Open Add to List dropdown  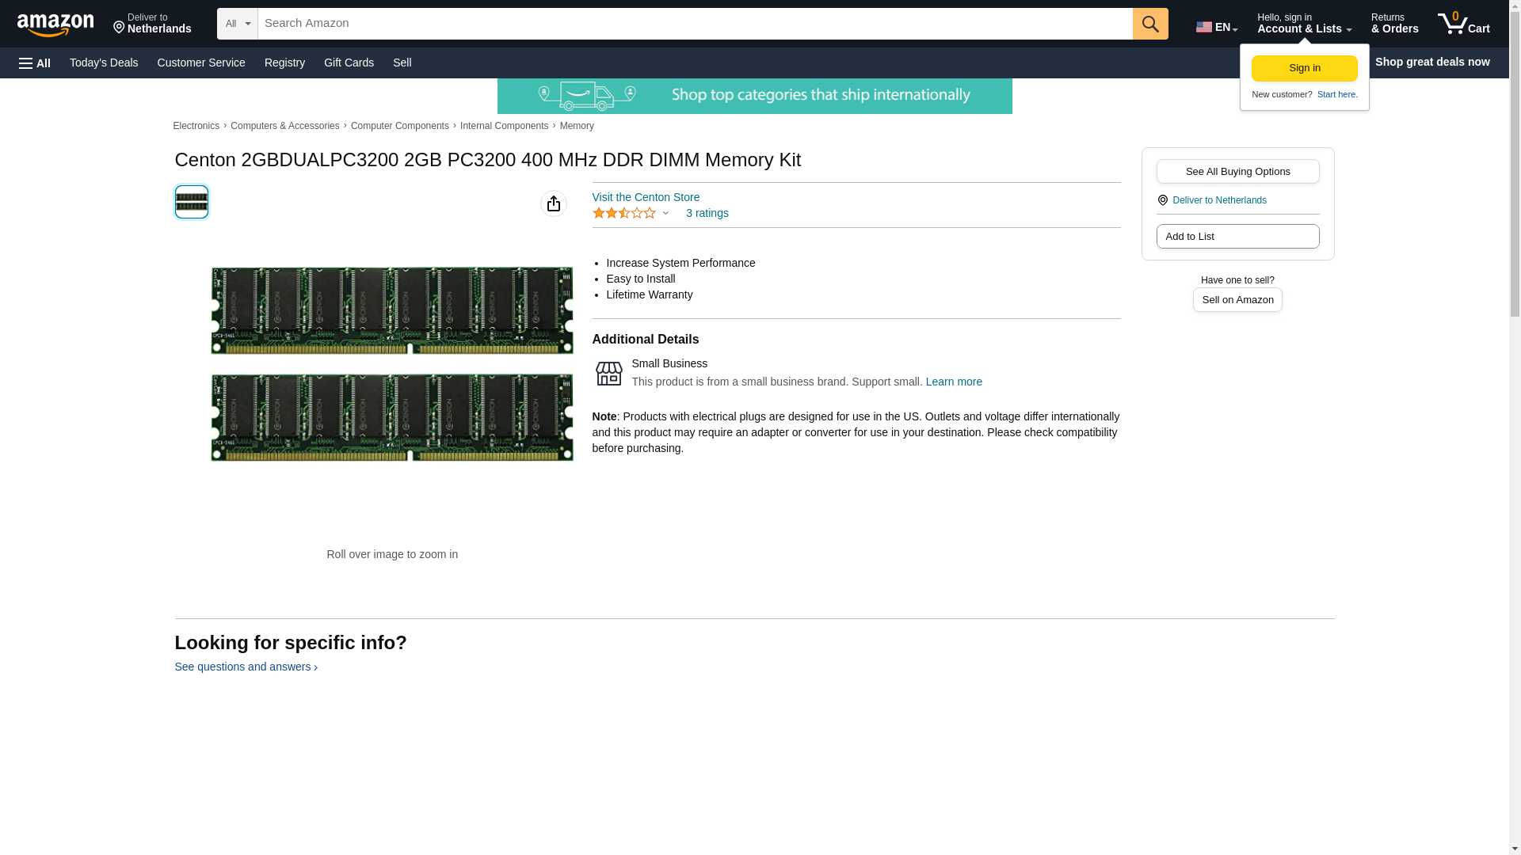tap(1237, 237)
